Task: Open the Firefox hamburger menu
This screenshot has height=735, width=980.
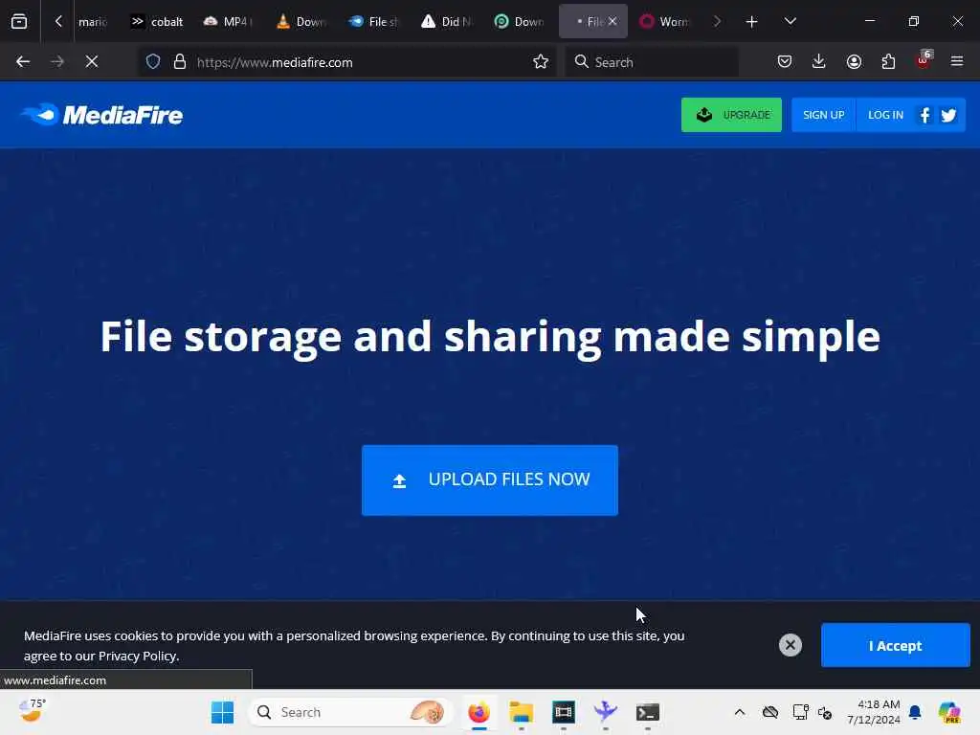Action: 957,62
